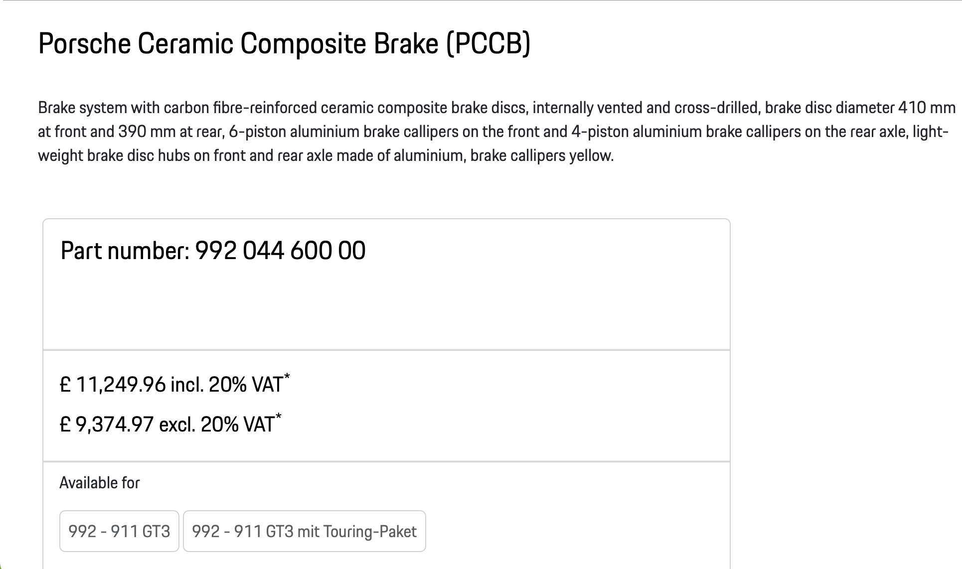Click the "Part number:" label text
The height and width of the screenshot is (569, 962).
[x=125, y=251]
